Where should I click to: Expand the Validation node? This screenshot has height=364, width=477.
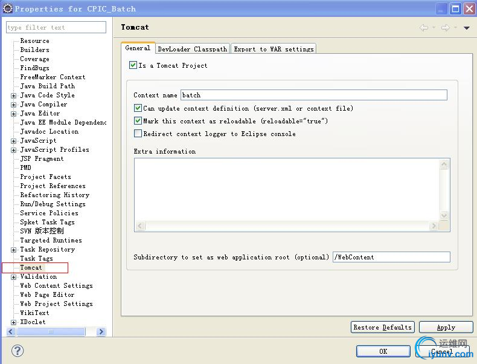(13, 277)
